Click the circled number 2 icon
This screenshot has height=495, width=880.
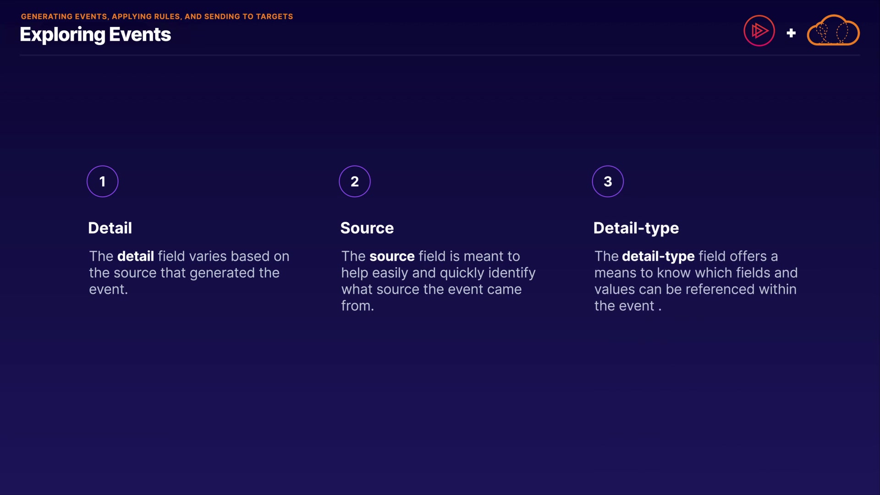tap(355, 181)
